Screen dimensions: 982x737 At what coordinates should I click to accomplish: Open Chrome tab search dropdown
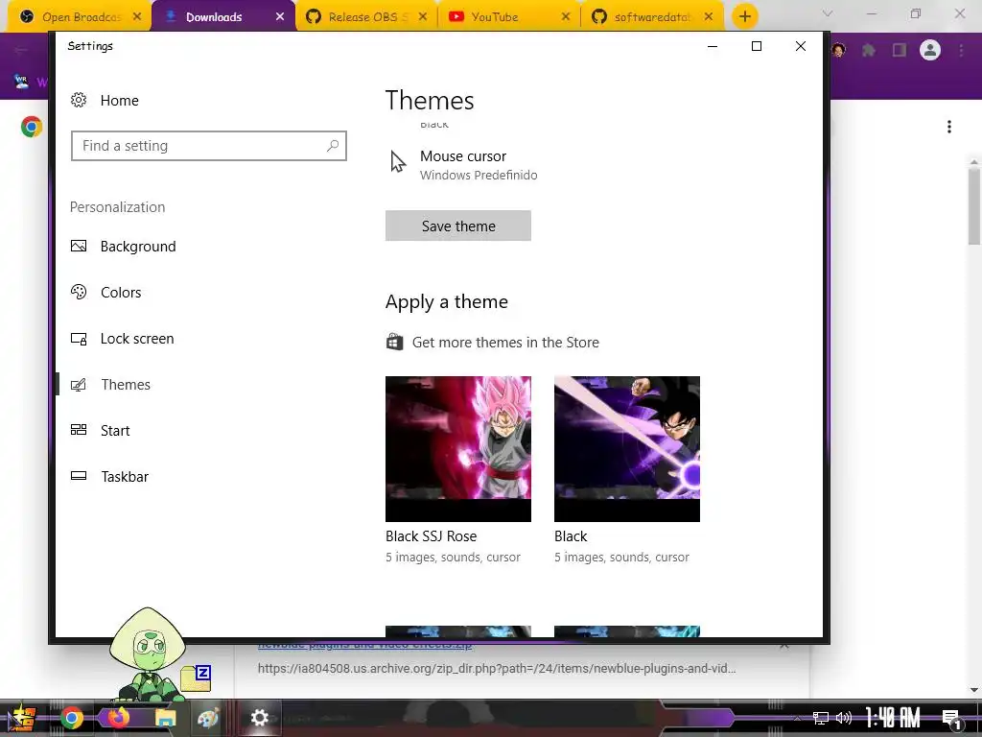tap(828, 13)
